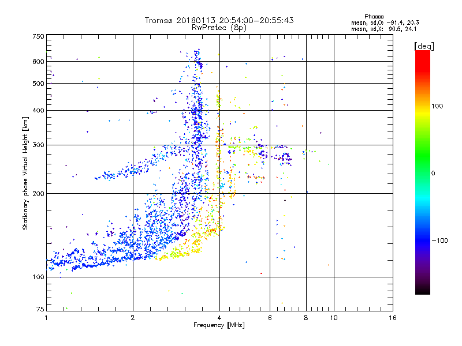The image size is (462, 346).
Task: Click the plot title 'Tromsø 20180113 20:54:00-20:55:43'
Action: [x=219, y=20]
